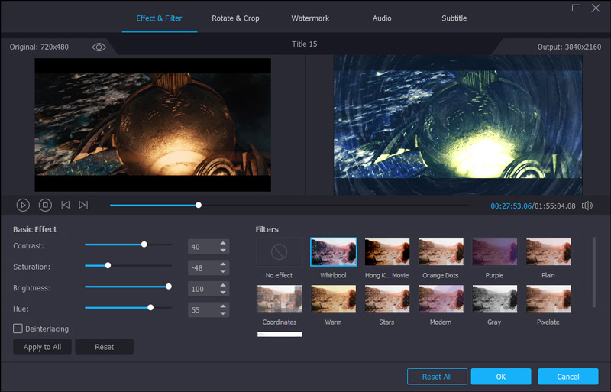Click the Brightness slider handle
611x392 pixels.
169,287
